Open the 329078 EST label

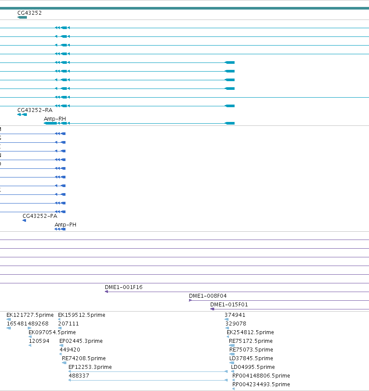[236, 324]
